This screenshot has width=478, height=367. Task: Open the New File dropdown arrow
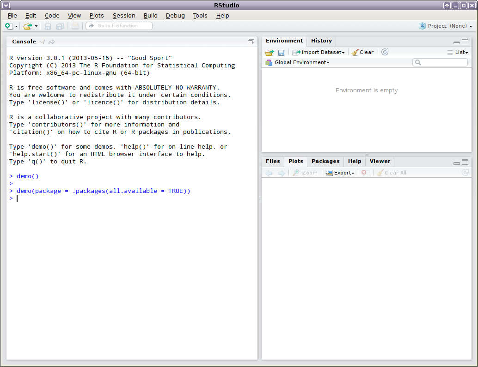[17, 26]
